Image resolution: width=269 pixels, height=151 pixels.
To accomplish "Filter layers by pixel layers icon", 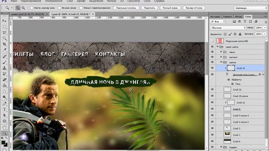I will coord(234,21).
